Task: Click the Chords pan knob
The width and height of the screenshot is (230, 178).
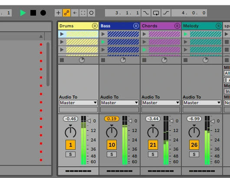Action: coord(153,132)
